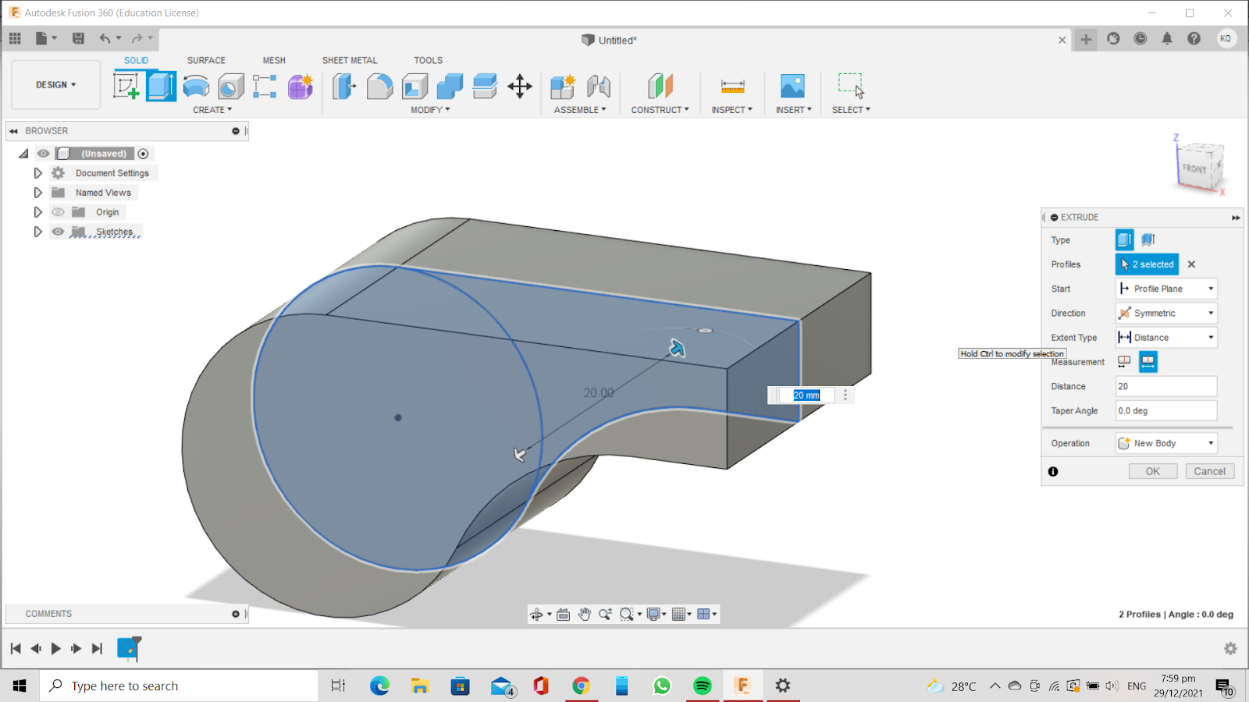
Task: Open the Extent Type Distance dropdown
Action: [1166, 338]
